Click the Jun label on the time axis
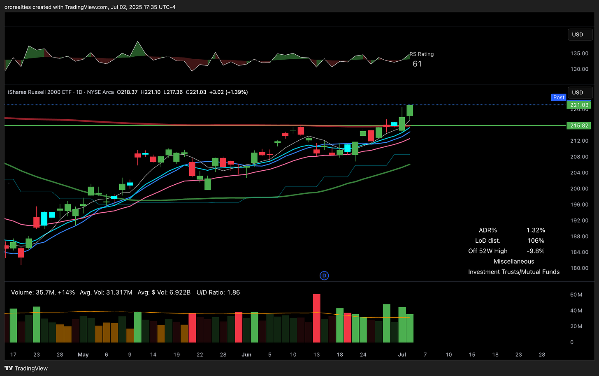The width and height of the screenshot is (599, 376). (x=246, y=355)
